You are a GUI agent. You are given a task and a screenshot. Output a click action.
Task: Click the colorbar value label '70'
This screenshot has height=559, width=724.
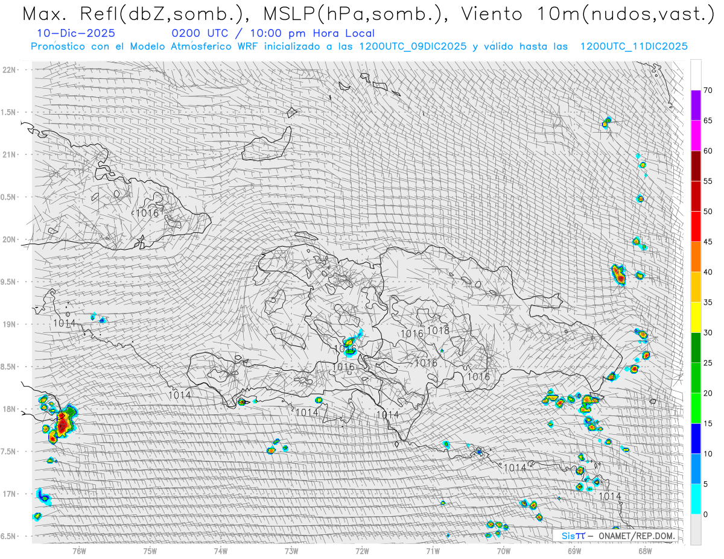(708, 90)
